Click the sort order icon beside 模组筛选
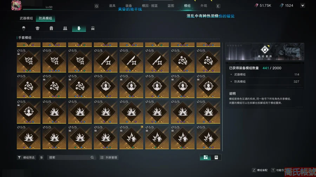 pos(41,157)
